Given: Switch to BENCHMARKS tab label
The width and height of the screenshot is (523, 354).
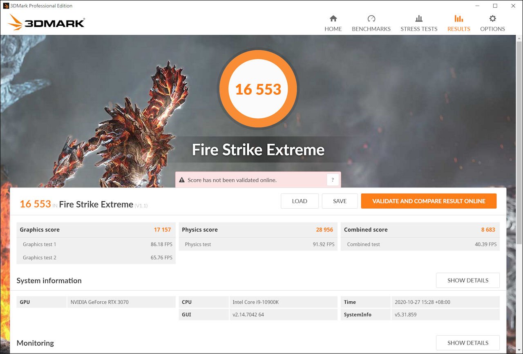Looking at the screenshot, I should [x=371, y=29].
